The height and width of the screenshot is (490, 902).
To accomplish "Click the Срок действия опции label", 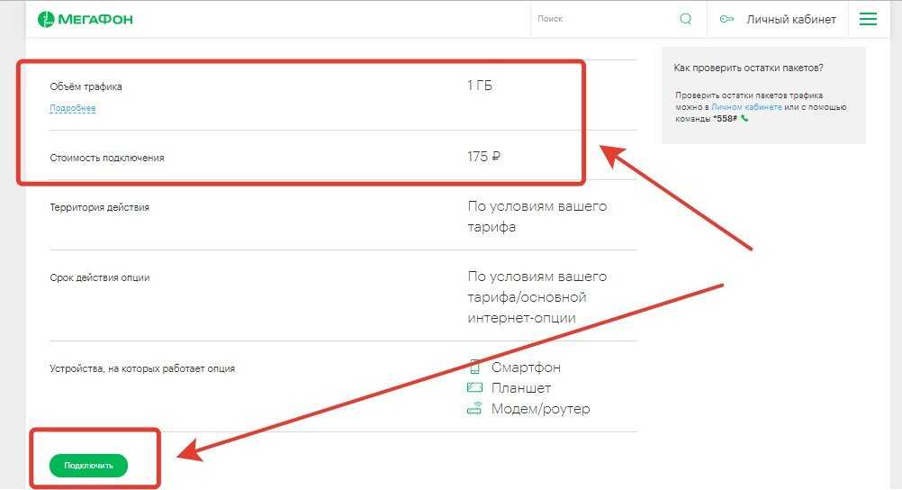I will pos(100,277).
